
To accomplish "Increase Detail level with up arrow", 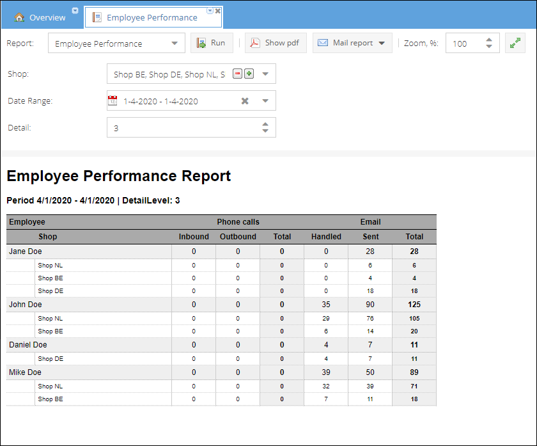I will pyautogui.click(x=265, y=124).
